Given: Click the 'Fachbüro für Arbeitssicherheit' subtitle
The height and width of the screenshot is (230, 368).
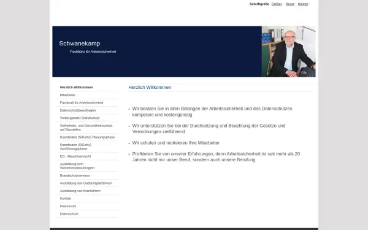Looking at the screenshot, I should (93, 52).
